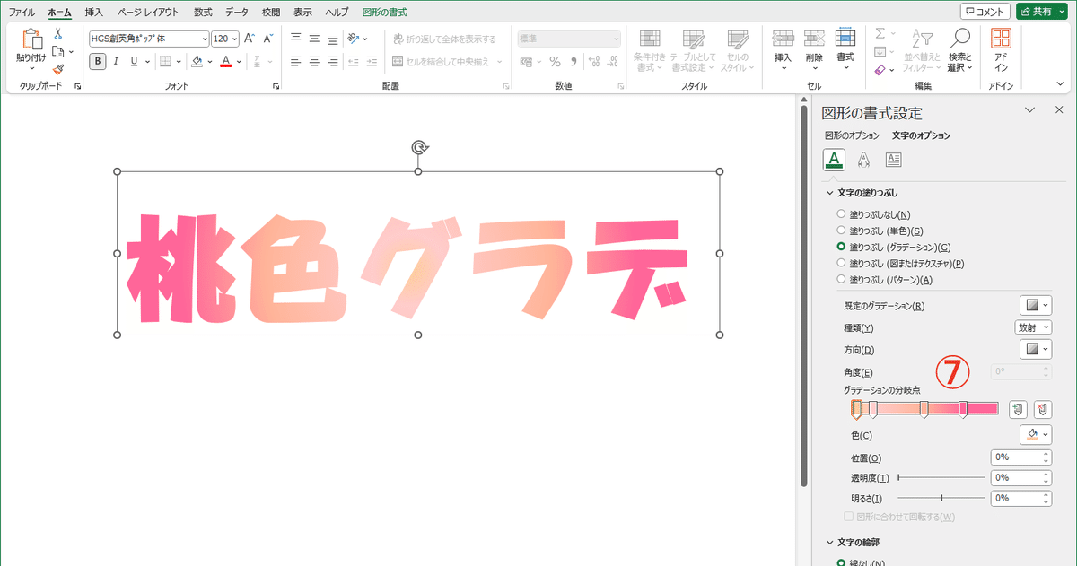
Task: Click the center text icon
Action: click(314, 61)
